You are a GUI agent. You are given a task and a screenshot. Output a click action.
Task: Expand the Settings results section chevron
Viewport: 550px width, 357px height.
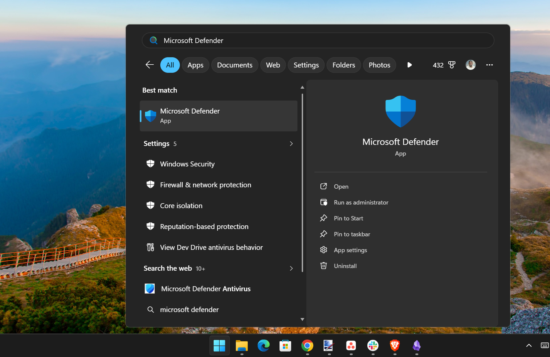(291, 144)
